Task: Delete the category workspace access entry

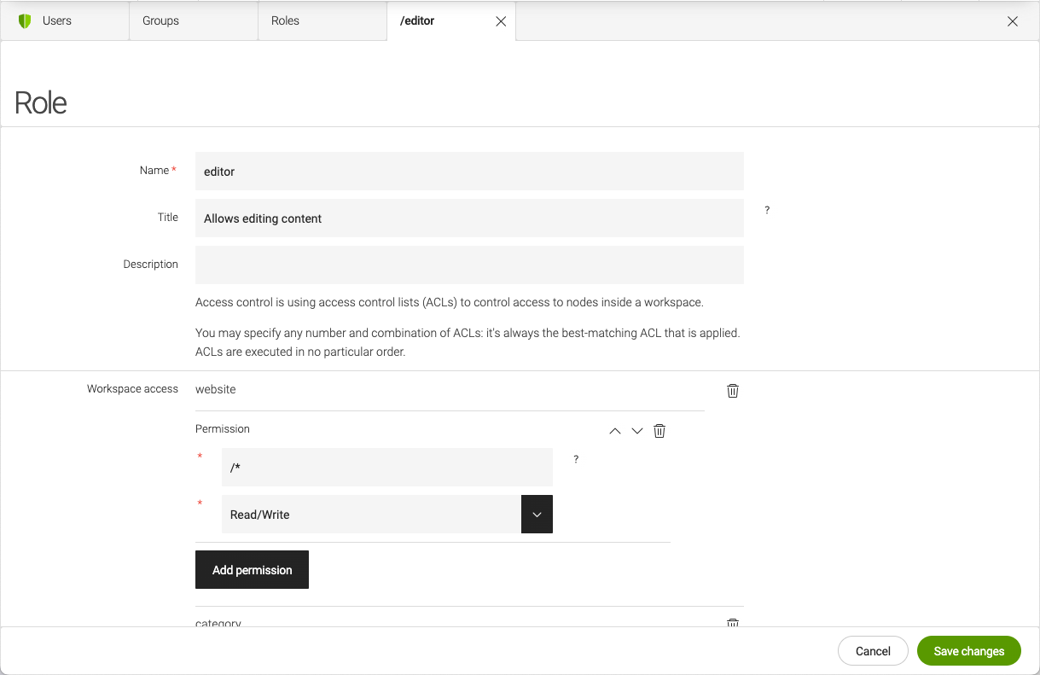Action: pyautogui.click(x=732, y=623)
